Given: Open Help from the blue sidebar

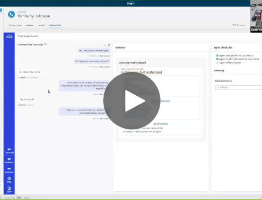Looking at the screenshot, I should 9,179.
